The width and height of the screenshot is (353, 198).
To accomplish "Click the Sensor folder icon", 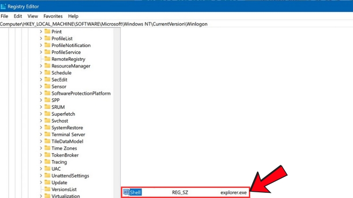I will coord(47,86).
